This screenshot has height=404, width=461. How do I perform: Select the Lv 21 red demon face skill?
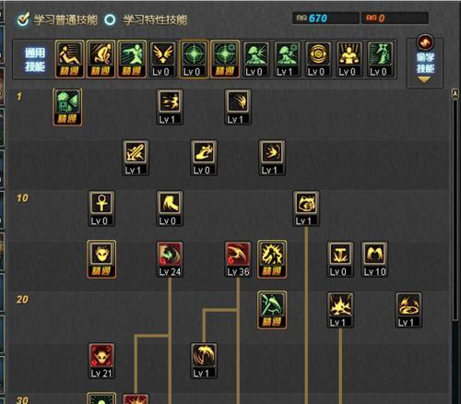[101, 361]
